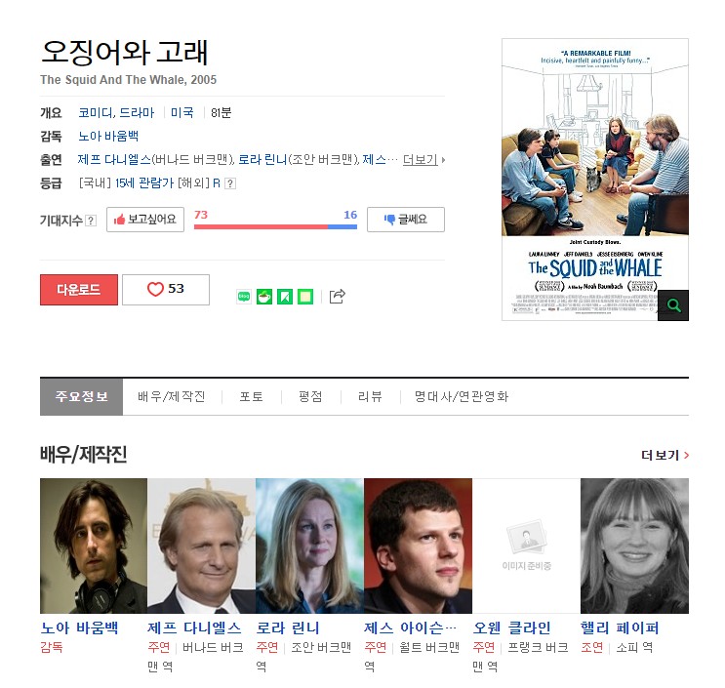Open rating help icon beside R
The height and width of the screenshot is (688, 725).
(x=230, y=183)
